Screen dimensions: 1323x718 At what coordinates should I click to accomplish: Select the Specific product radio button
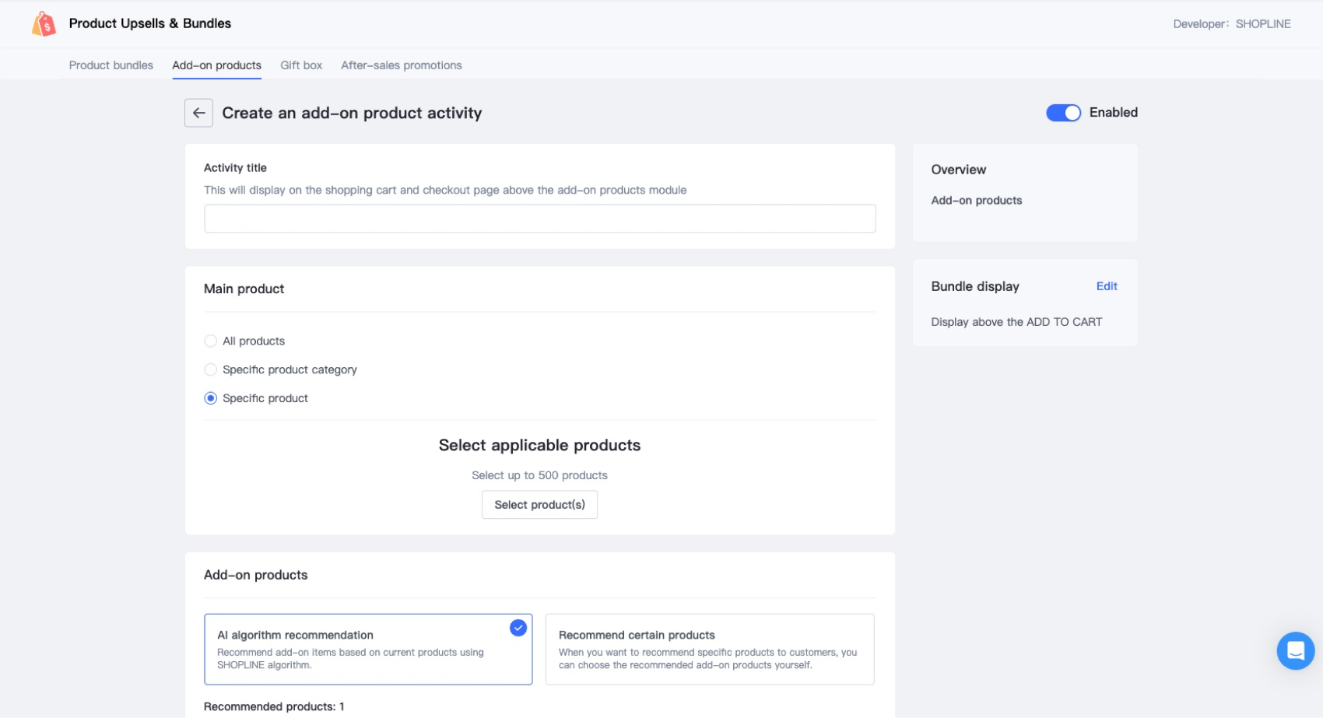click(210, 398)
